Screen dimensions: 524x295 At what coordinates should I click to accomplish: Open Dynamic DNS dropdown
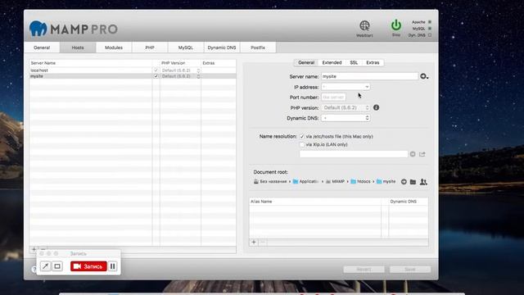coord(346,118)
